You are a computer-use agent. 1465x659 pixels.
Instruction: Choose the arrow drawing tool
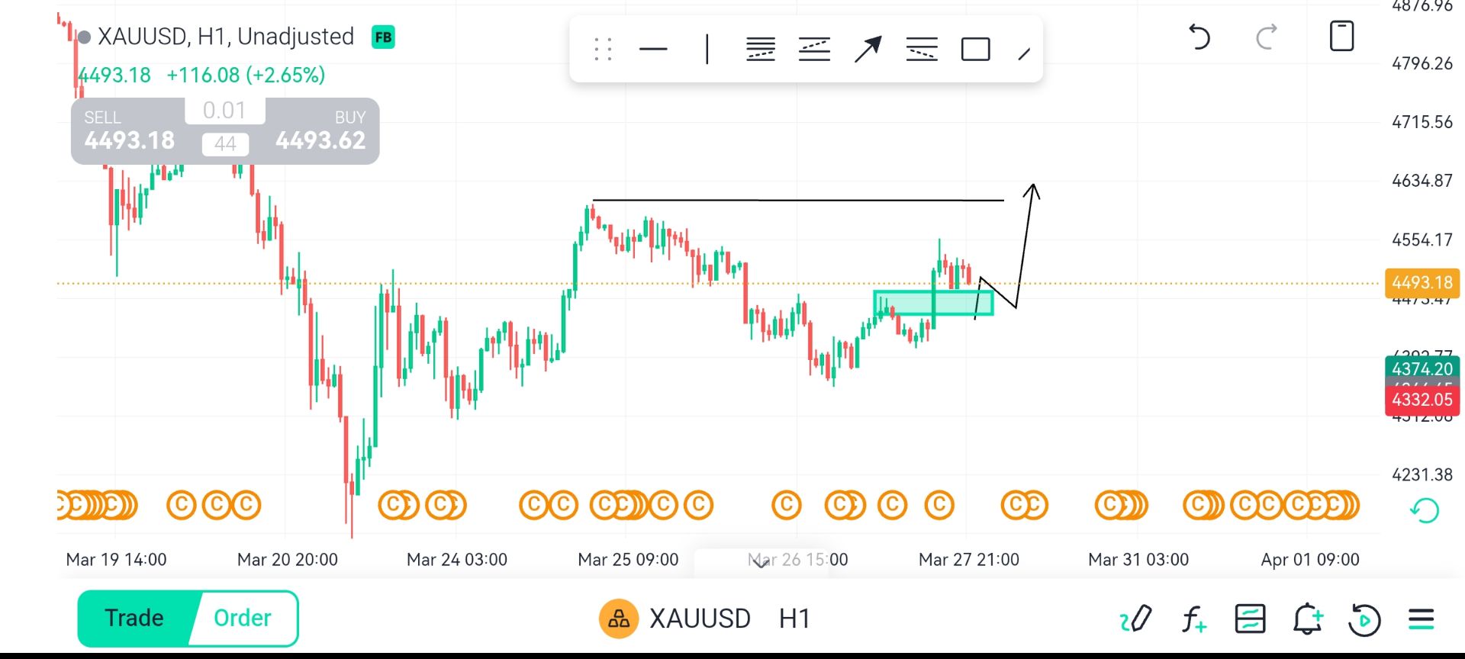(x=868, y=50)
